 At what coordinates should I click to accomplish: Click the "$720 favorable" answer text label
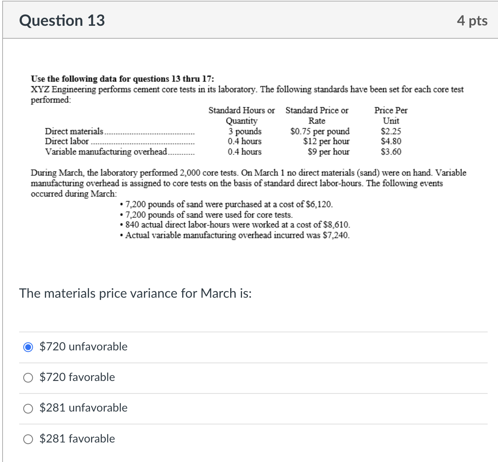(x=77, y=378)
